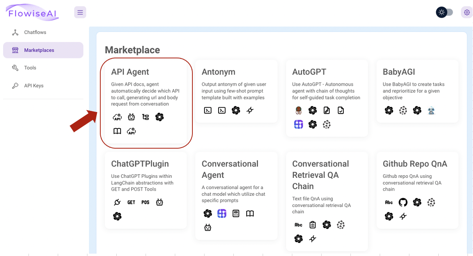Click the clipboard icon in Retrieval QA Chain

pos(313,224)
